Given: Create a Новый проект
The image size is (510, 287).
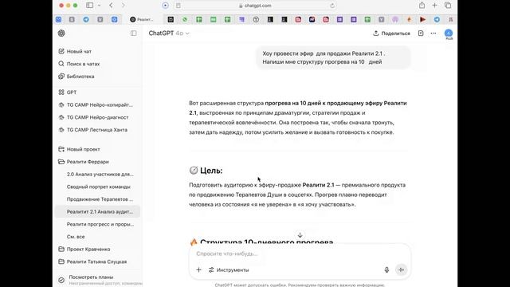Looking at the screenshot, I should coord(83,149).
